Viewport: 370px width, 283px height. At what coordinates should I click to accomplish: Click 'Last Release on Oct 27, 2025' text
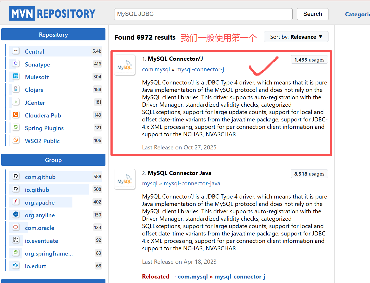pyautogui.click(x=179, y=147)
